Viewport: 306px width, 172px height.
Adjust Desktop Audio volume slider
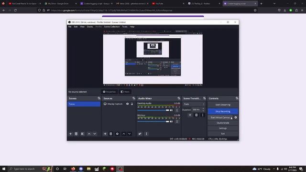[153, 110]
